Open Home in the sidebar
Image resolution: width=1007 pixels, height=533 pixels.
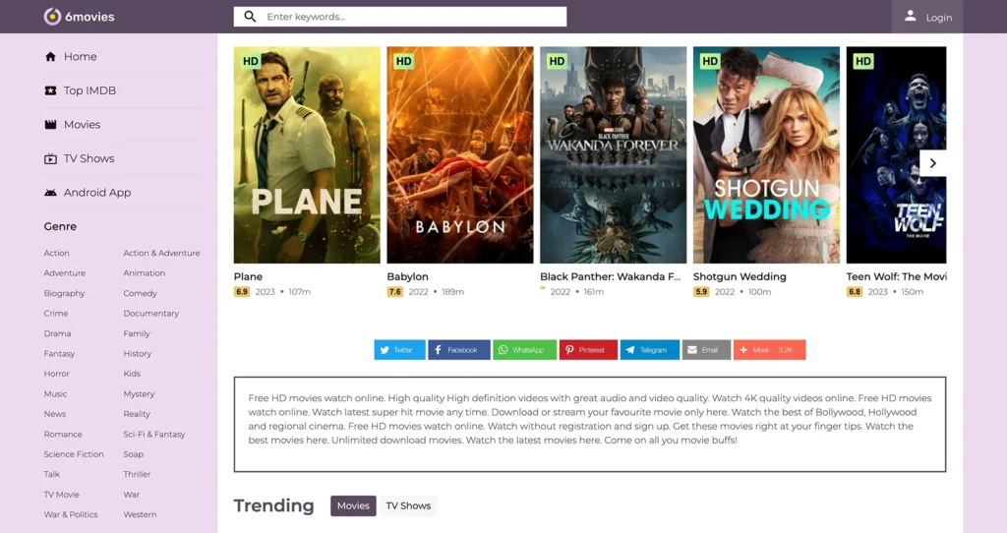(81, 56)
